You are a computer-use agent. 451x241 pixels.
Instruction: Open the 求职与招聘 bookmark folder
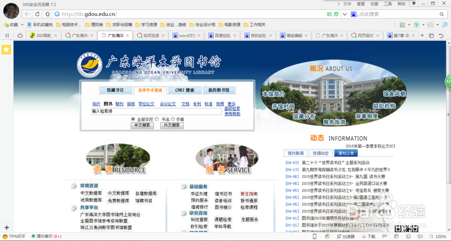pos(119,25)
